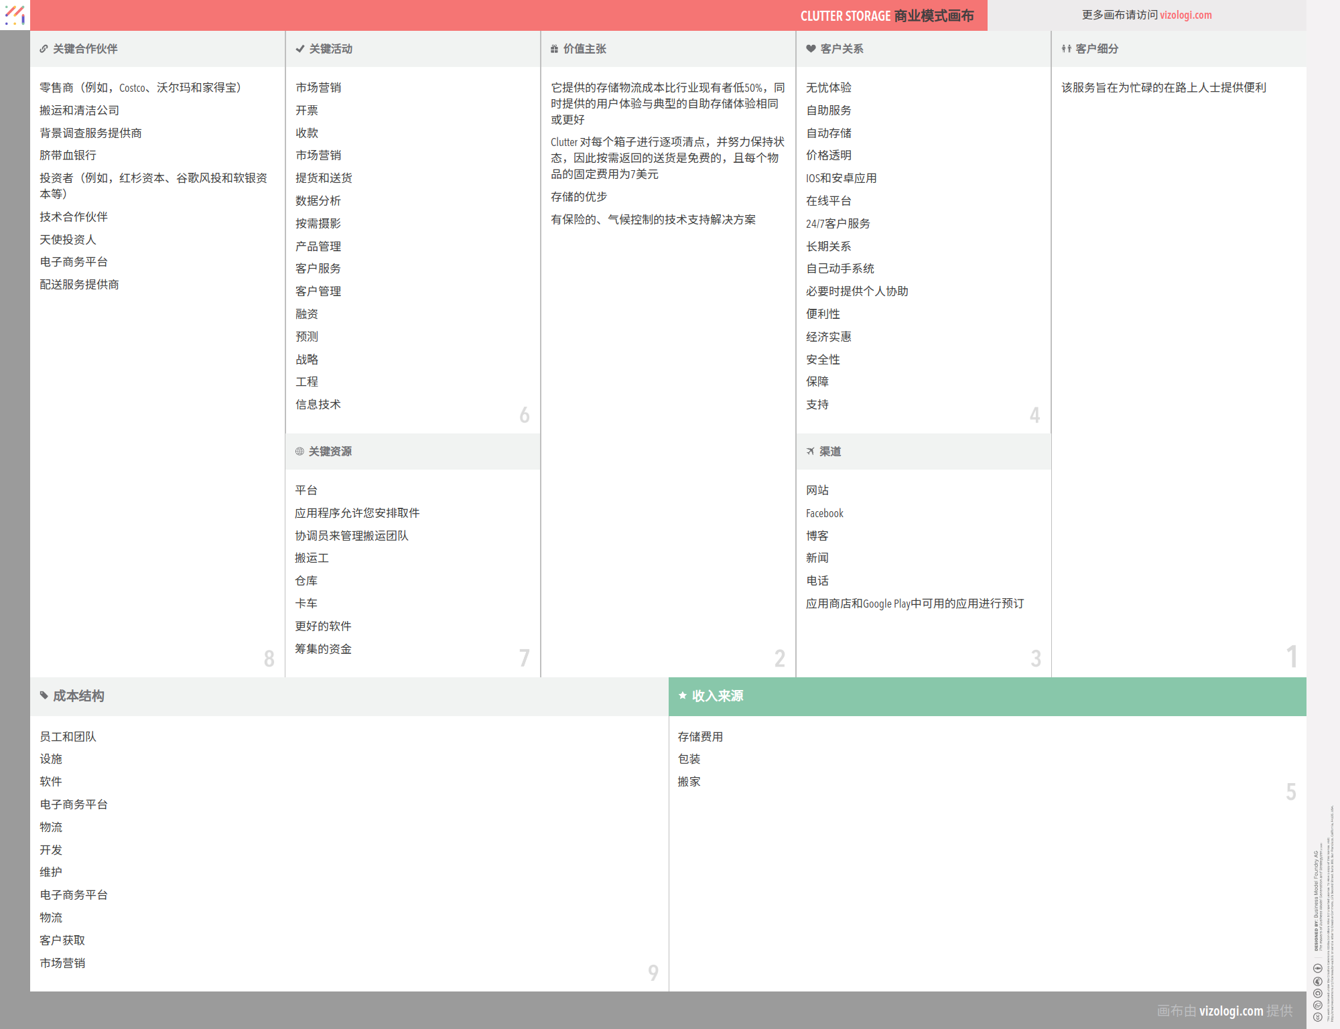1340x1029 pixels.
Task: Click the gift icon beside 价值主张
Action: tap(554, 49)
